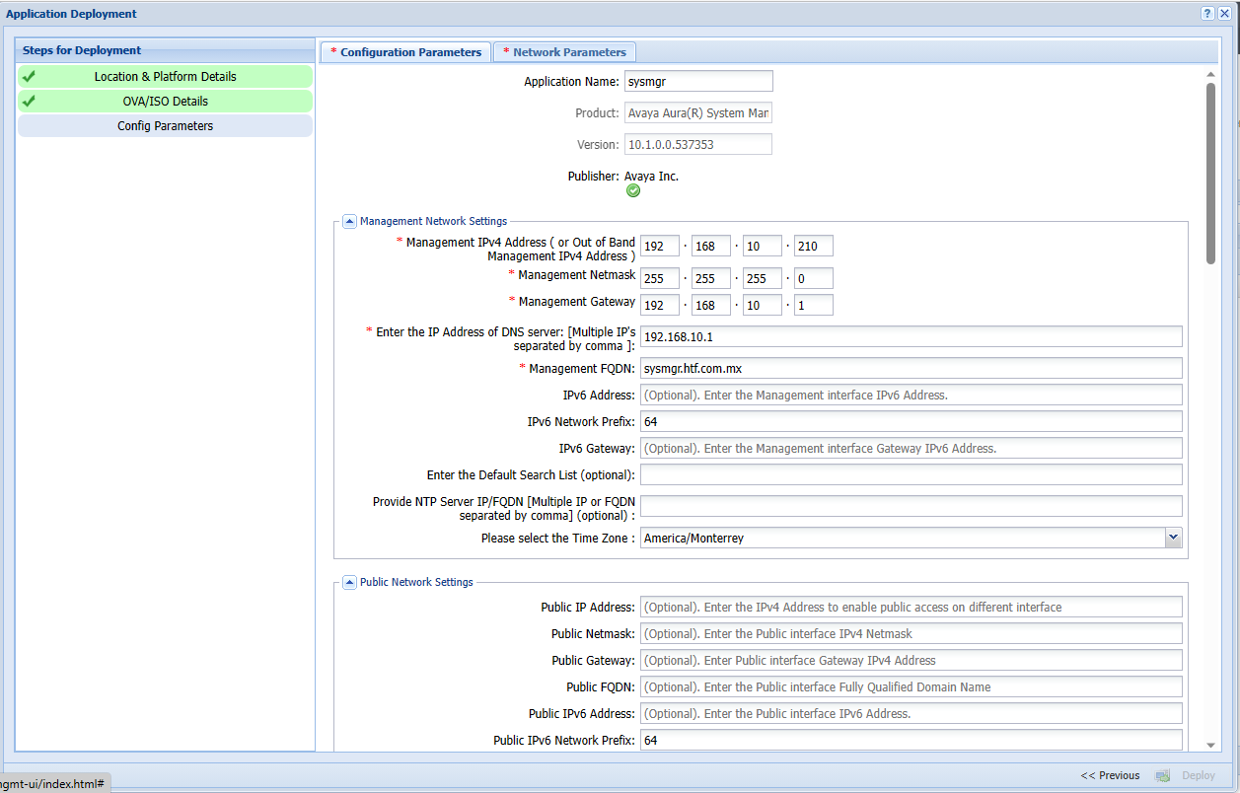Collapse the Management Network Settings section
The height and width of the screenshot is (793, 1240).
coord(349,222)
